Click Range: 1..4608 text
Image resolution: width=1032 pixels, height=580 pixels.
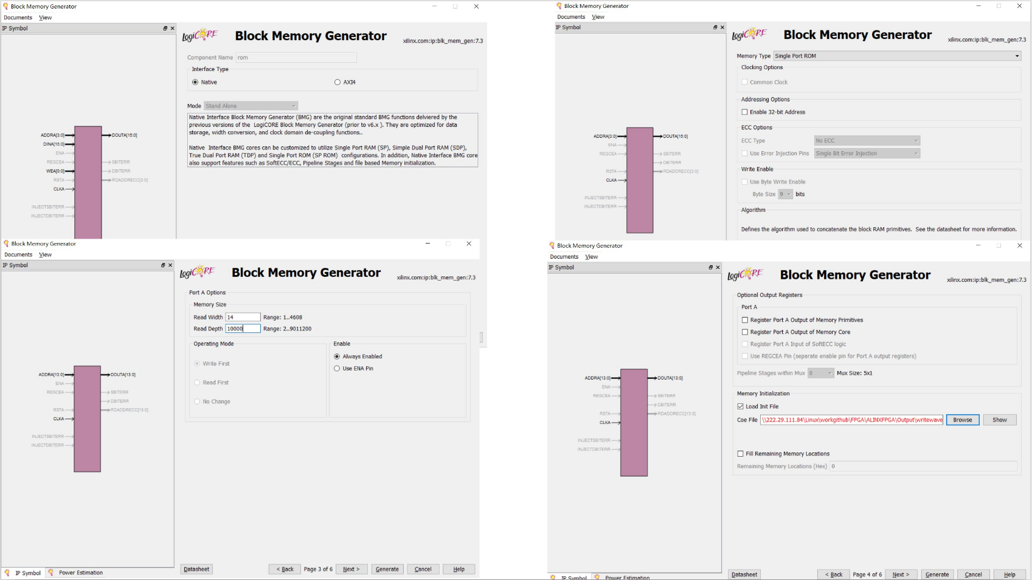(283, 317)
